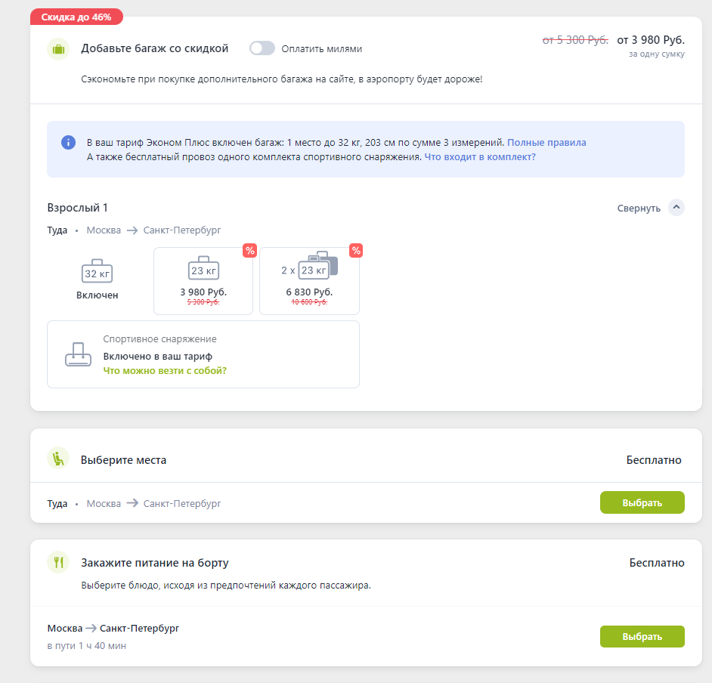Click the 'Скидка до 46%' red badge

click(76, 17)
